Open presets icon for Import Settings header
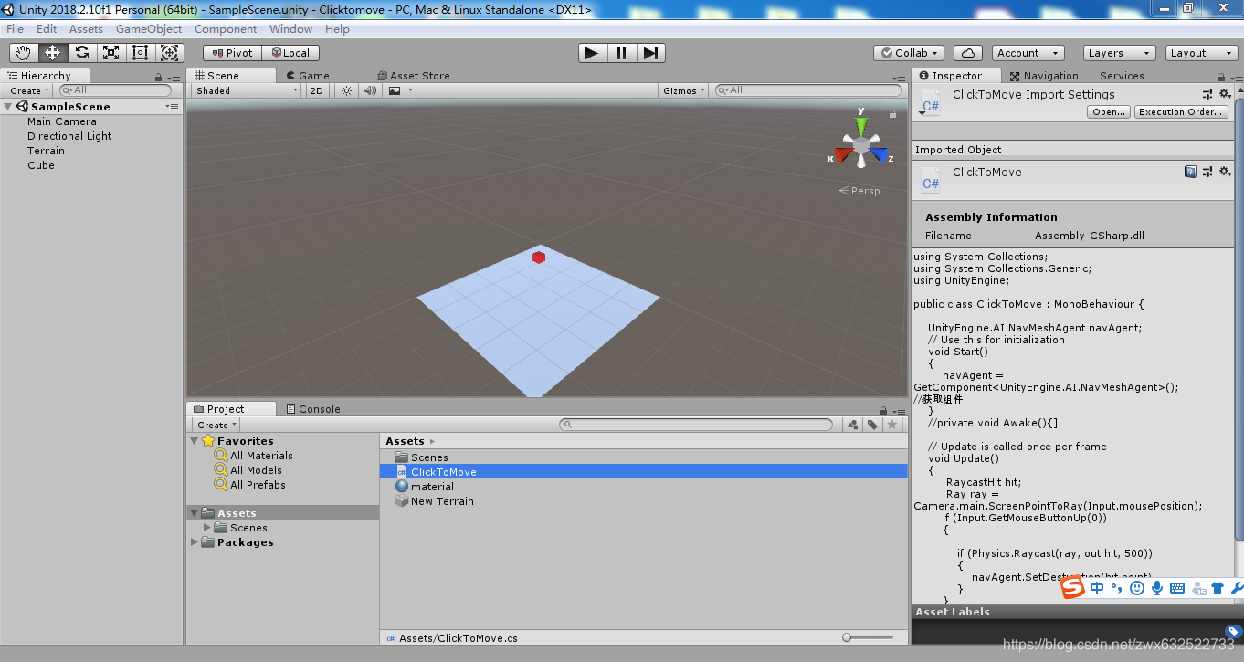Image resolution: width=1244 pixels, height=662 pixels. click(x=1207, y=94)
